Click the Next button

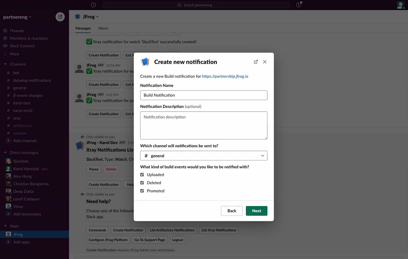pyautogui.click(x=256, y=211)
